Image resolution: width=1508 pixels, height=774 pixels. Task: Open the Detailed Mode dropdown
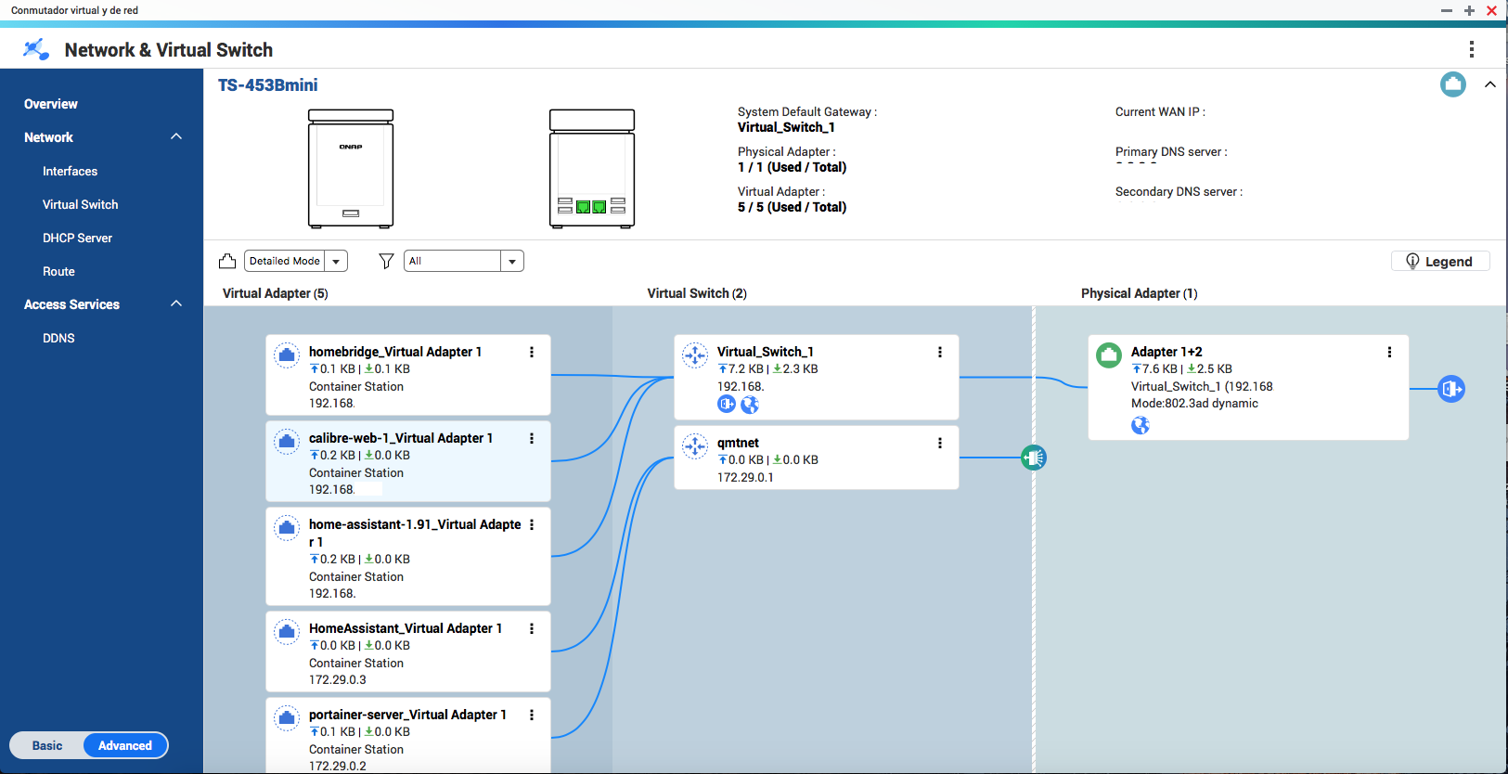tap(296, 262)
